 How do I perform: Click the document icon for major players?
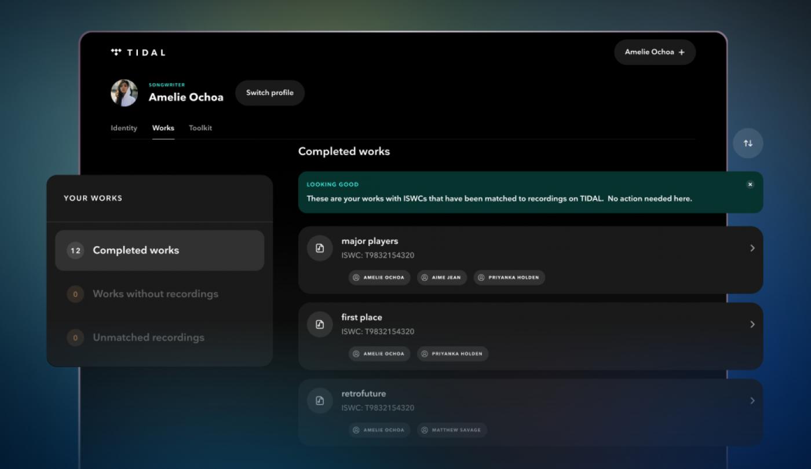point(320,248)
